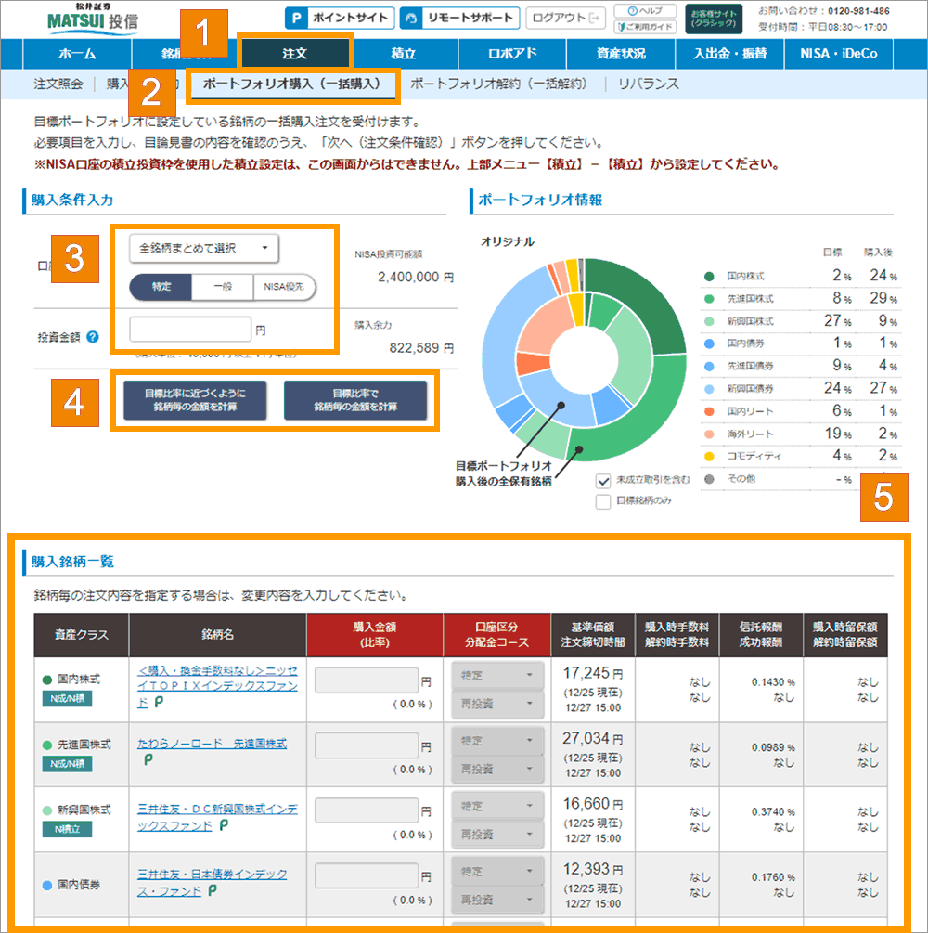Click the N成/N積 badge under 先進国株式
This screenshot has height=933, width=928.
coord(67,764)
